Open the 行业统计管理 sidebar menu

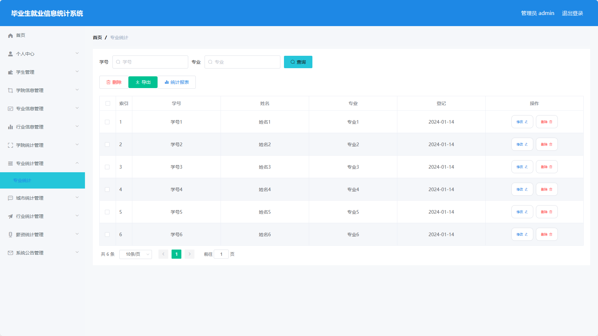(x=42, y=216)
